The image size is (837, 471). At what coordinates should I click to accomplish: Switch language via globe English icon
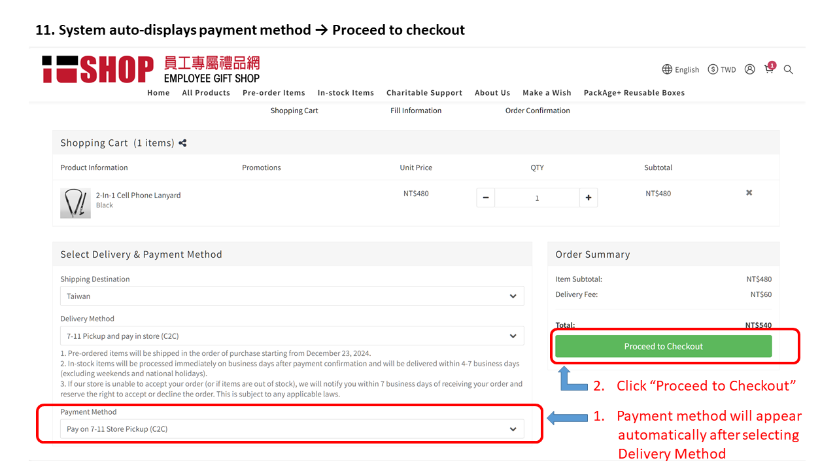680,69
